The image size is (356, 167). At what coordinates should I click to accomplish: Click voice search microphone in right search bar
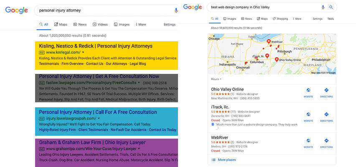pyautogui.click(x=323, y=7)
